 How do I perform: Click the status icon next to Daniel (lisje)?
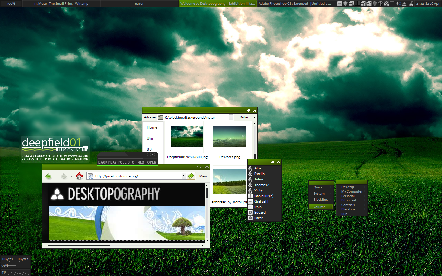pyautogui.click(x=250, y=196)
